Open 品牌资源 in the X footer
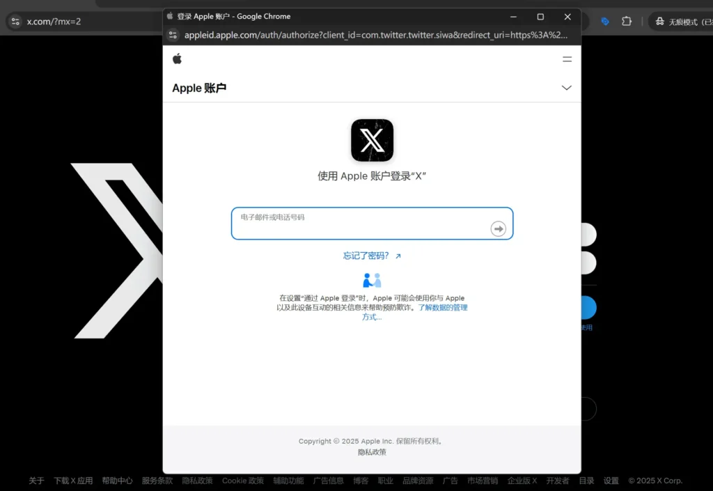The height and width of the screenshot is (491, 713). coord(418,481)
